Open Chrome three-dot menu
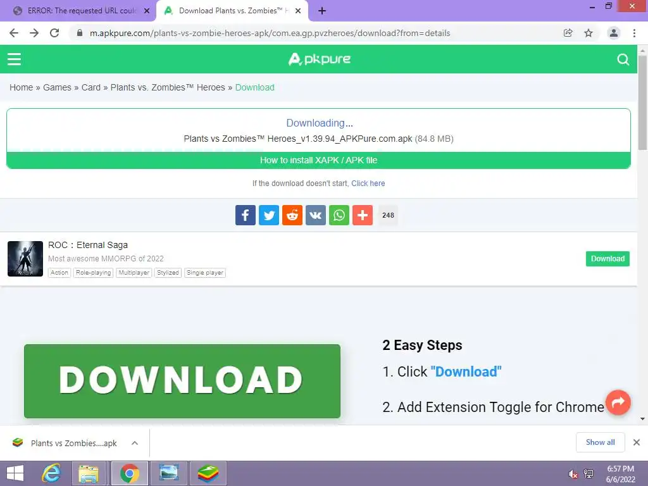Viewport: 648px width, 486px height. click(634, 33)
